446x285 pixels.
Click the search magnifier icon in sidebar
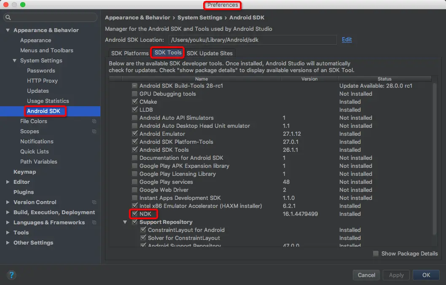click(8, 17)
